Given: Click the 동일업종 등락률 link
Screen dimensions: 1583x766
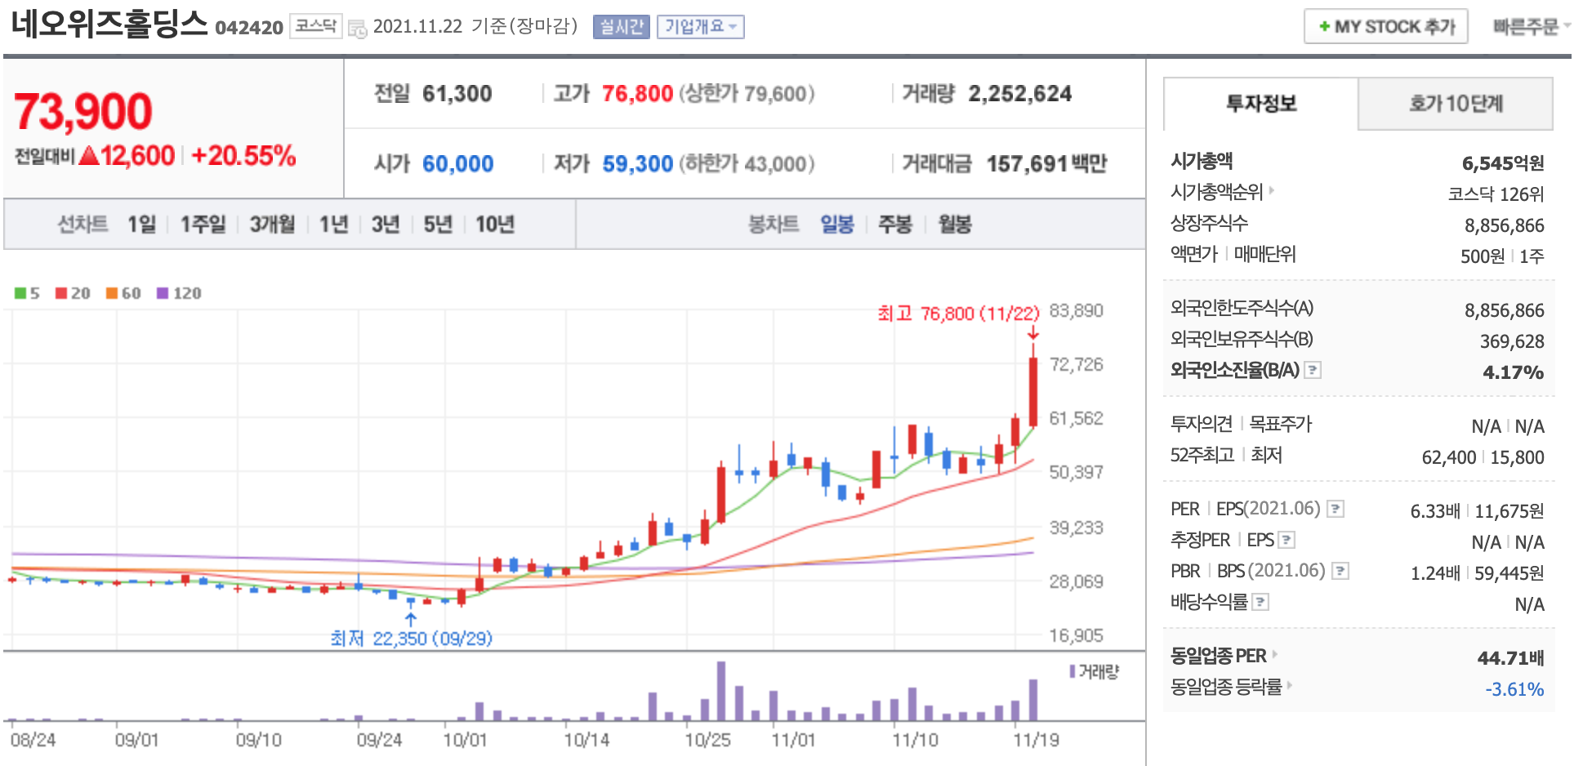Looking at the screenshot, I should coord(1226,687).
